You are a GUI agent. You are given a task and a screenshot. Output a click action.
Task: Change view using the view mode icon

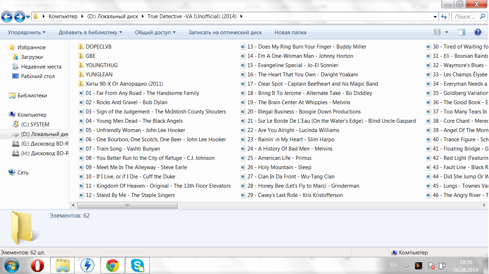(437, 32)
